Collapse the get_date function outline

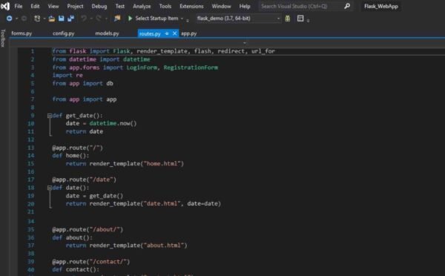click(x=50, y=116)
